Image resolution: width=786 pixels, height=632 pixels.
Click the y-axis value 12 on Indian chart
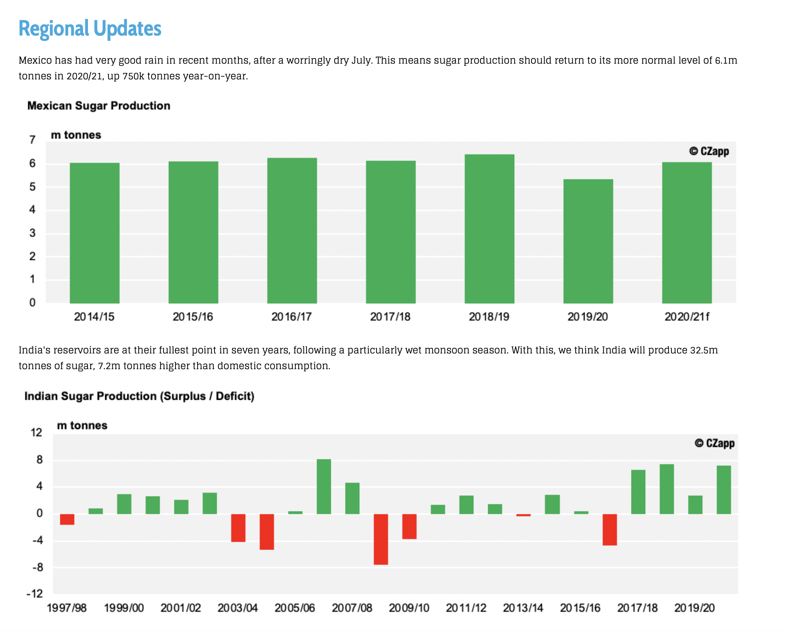36,432
